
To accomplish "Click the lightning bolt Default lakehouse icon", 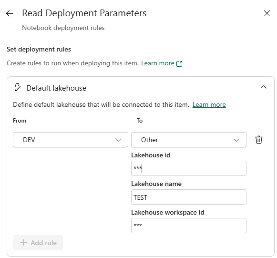I will [17, 87].
